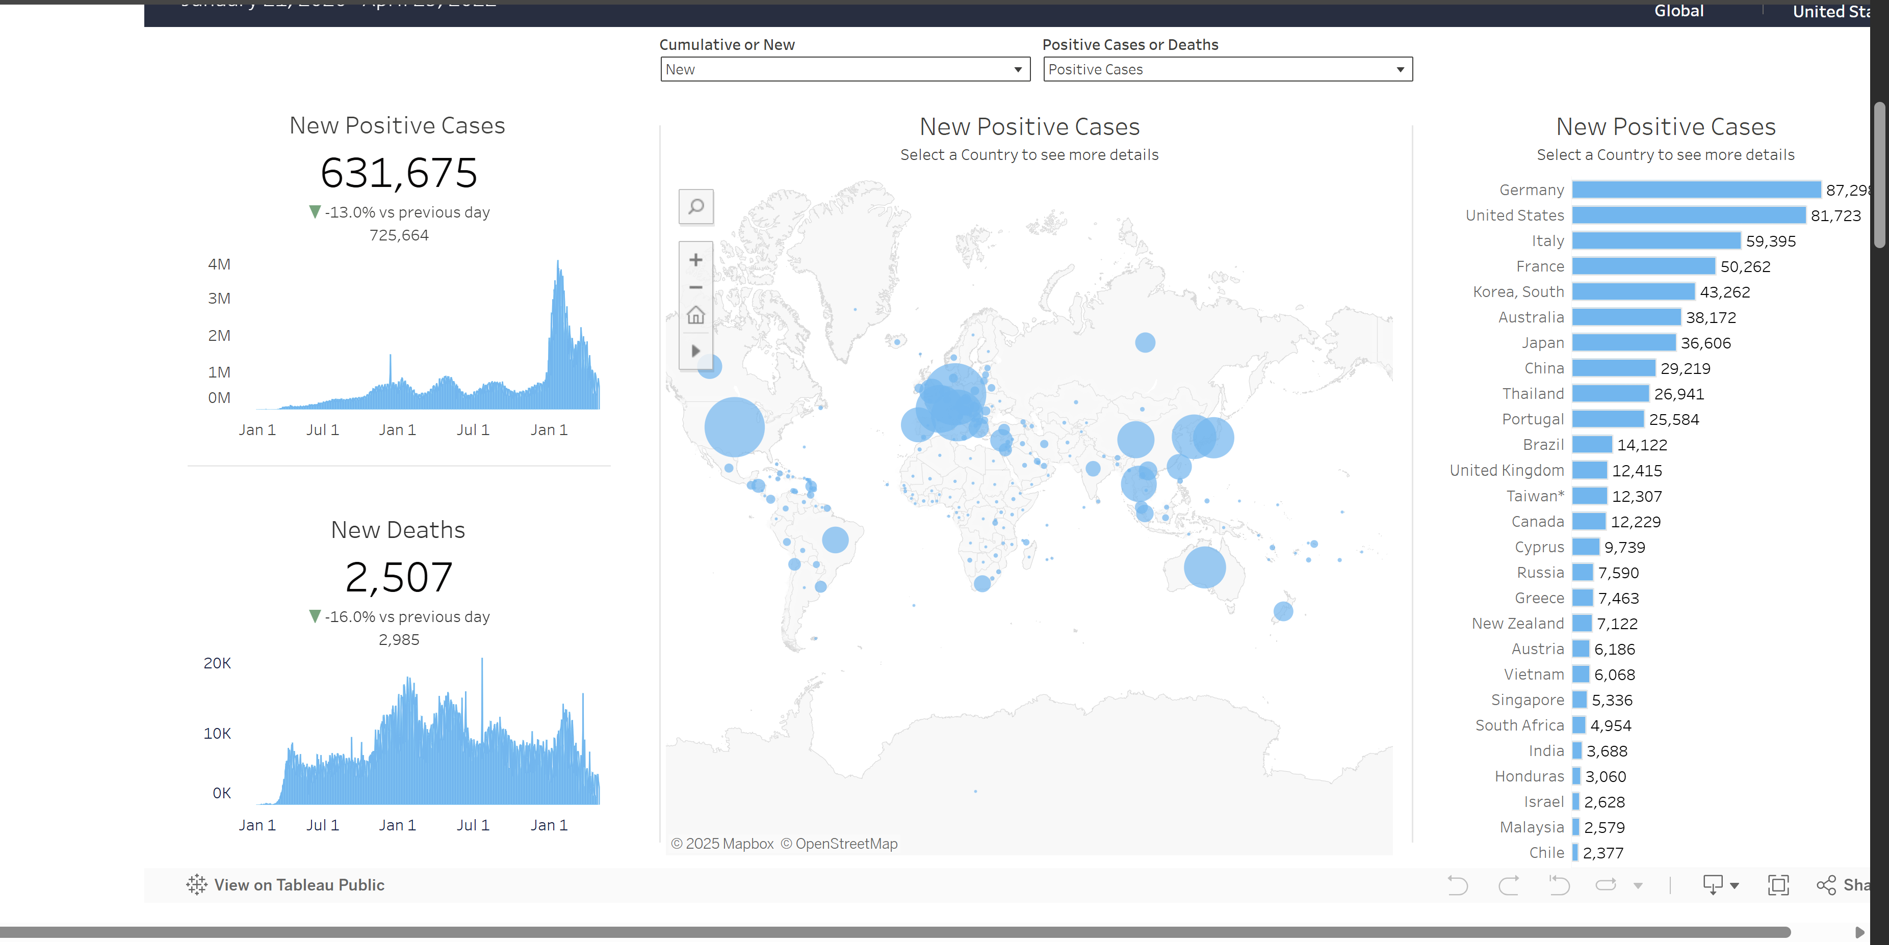Screen dimensions: 1889x945
Task: Open the Cumulative or New dropdown
Action: tap(845, 70)
